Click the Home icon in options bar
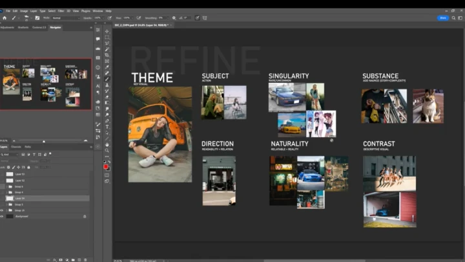This screenshot has width=465, height=262. 5,18
